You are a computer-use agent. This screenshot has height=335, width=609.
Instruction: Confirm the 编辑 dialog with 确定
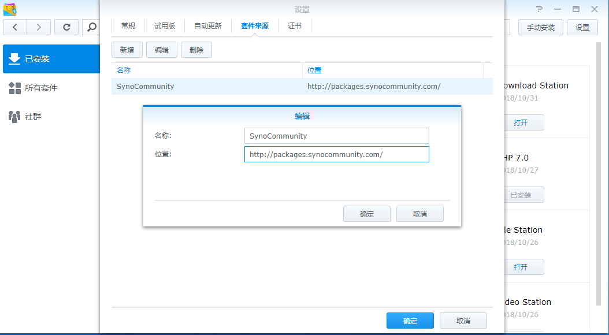367,214
